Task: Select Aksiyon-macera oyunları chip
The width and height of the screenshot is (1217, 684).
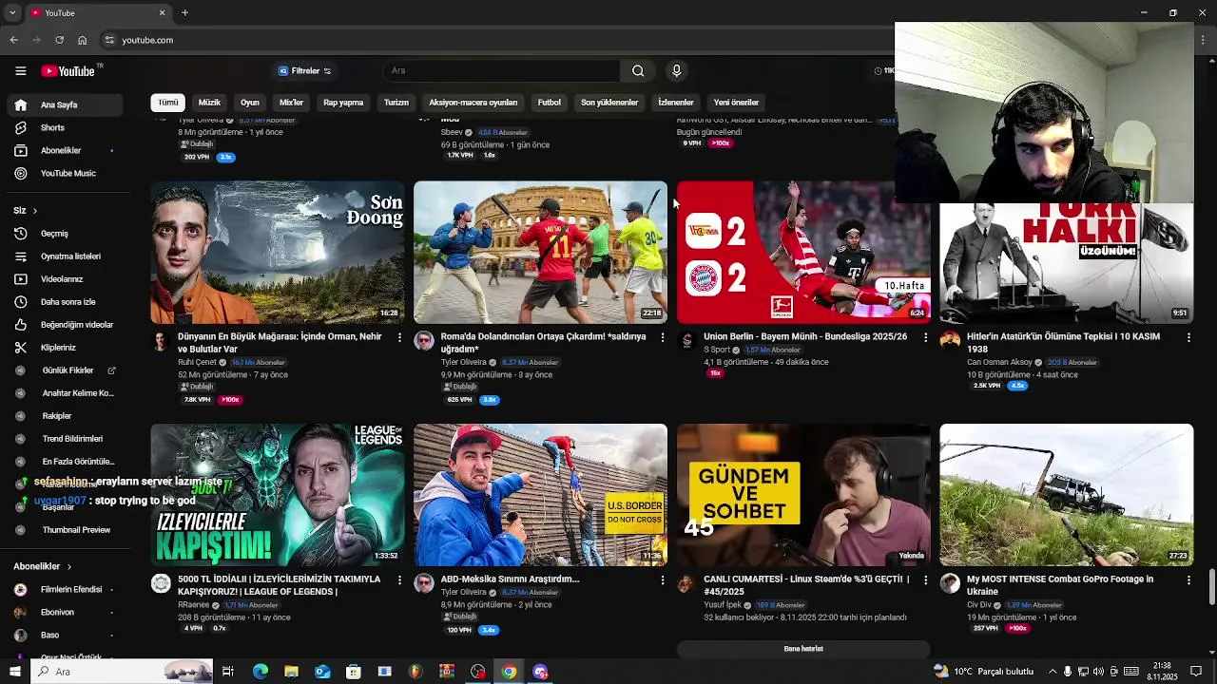Action: click(473, 103)
